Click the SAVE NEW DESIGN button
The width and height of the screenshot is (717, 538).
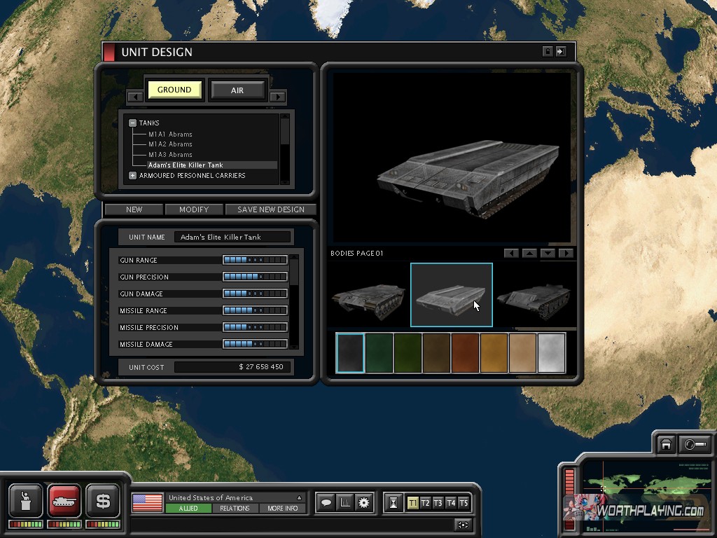[x=270, y=209]
